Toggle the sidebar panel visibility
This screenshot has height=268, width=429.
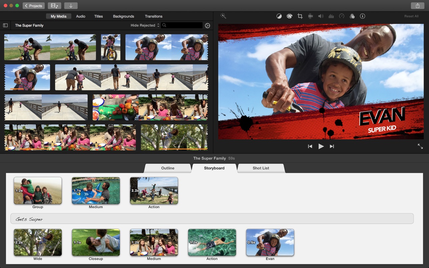(5, 25)
